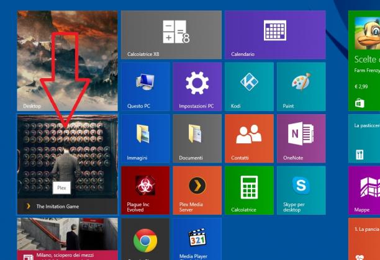The height and width of the screenshot is (260, 380).
Task: Open the Calcolatrice X8 tile
Action: 171,35
